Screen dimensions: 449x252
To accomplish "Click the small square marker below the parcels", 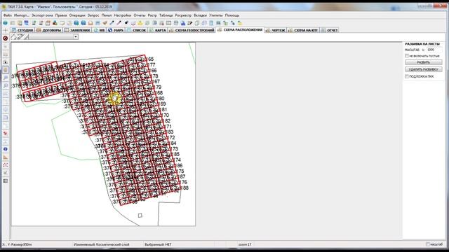I will 140,216.
